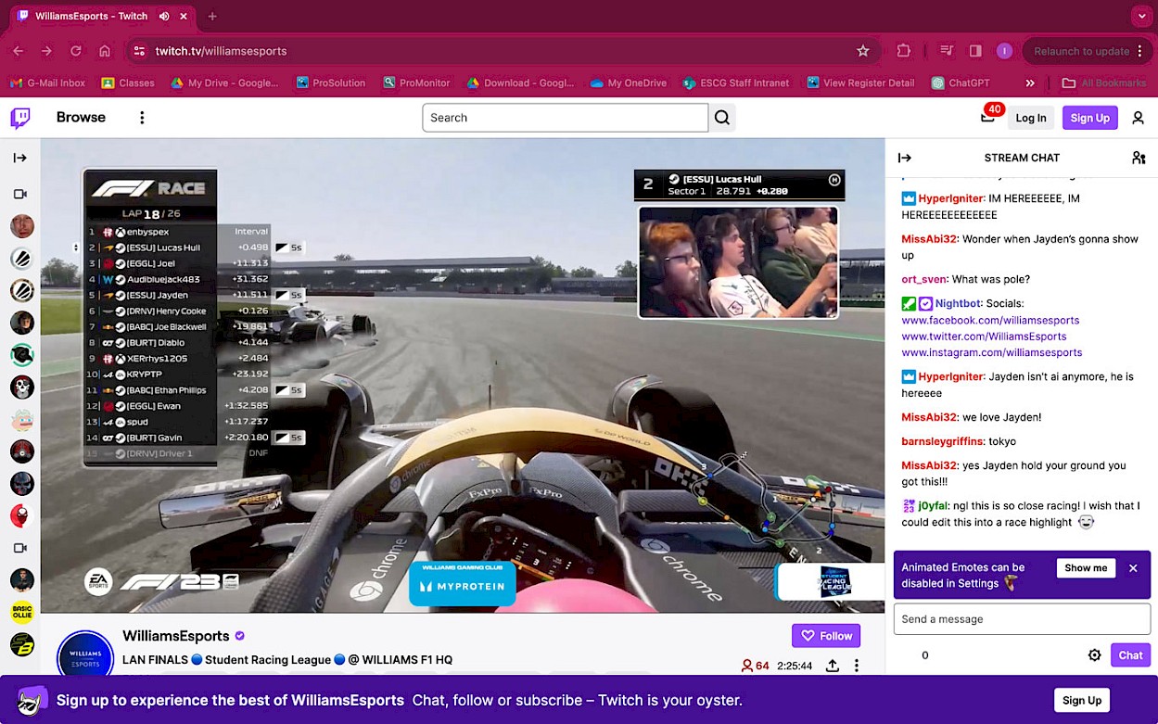Click the magnifier search button
1158x724 pixels.
722,118
